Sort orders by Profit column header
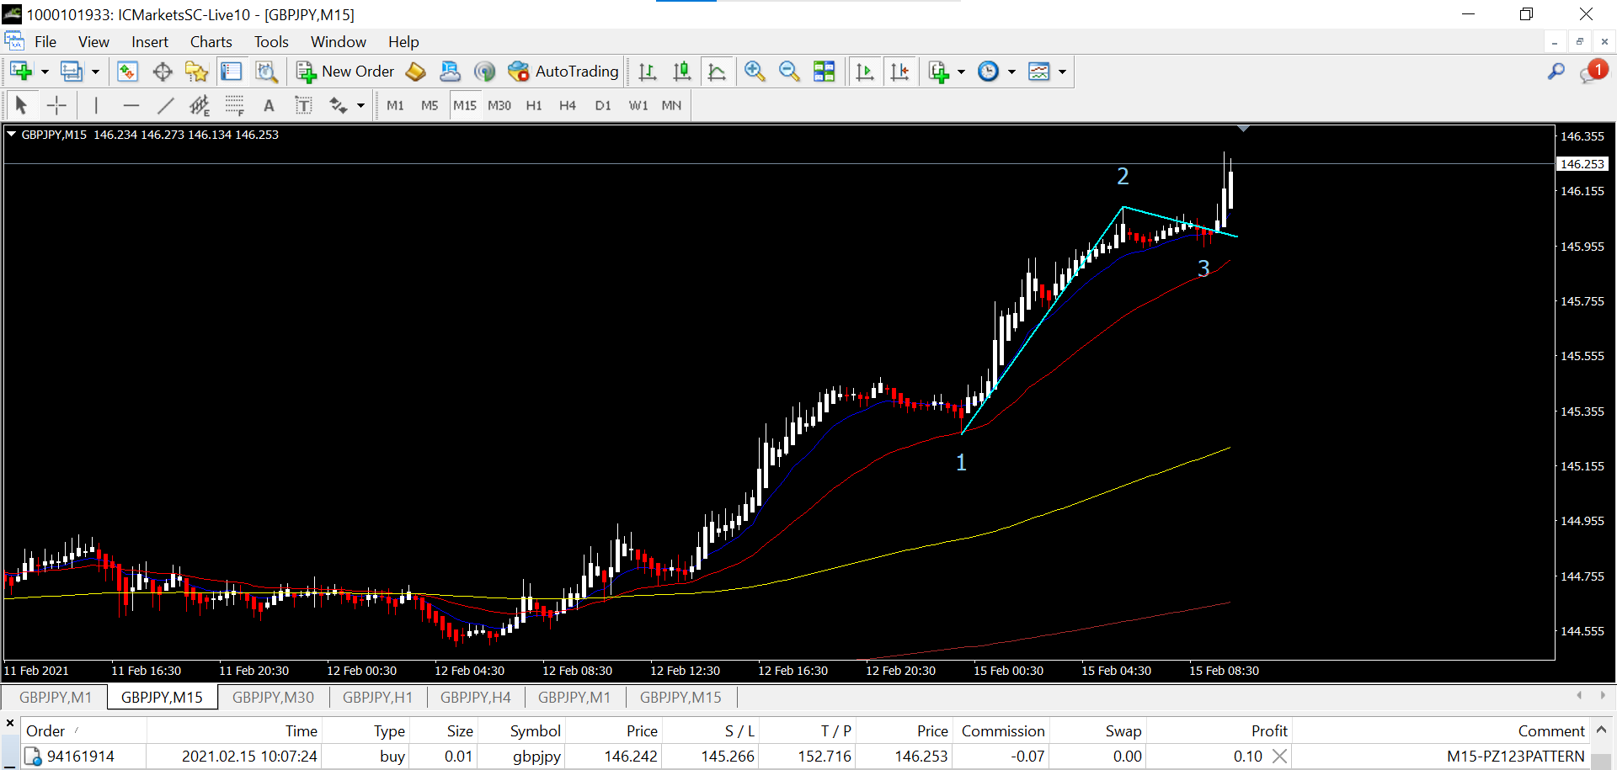 [x=1269, y=730]
